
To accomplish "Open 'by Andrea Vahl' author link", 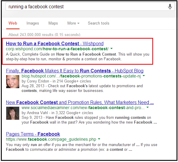I will point(35,113).
